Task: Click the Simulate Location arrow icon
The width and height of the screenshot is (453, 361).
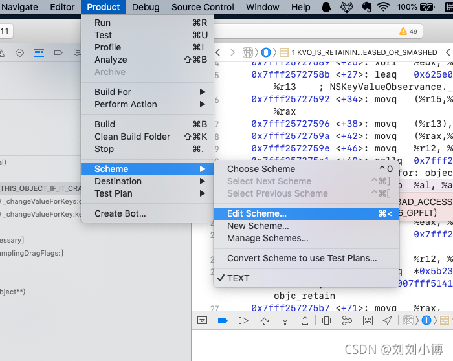Action: pyautogui.click(x=388, y=320)
